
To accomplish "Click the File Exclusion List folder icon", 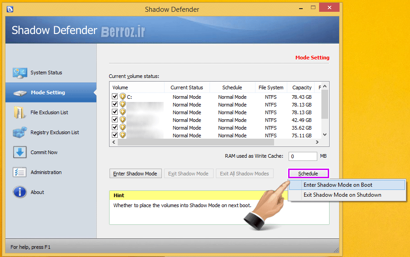I will 20,112.
